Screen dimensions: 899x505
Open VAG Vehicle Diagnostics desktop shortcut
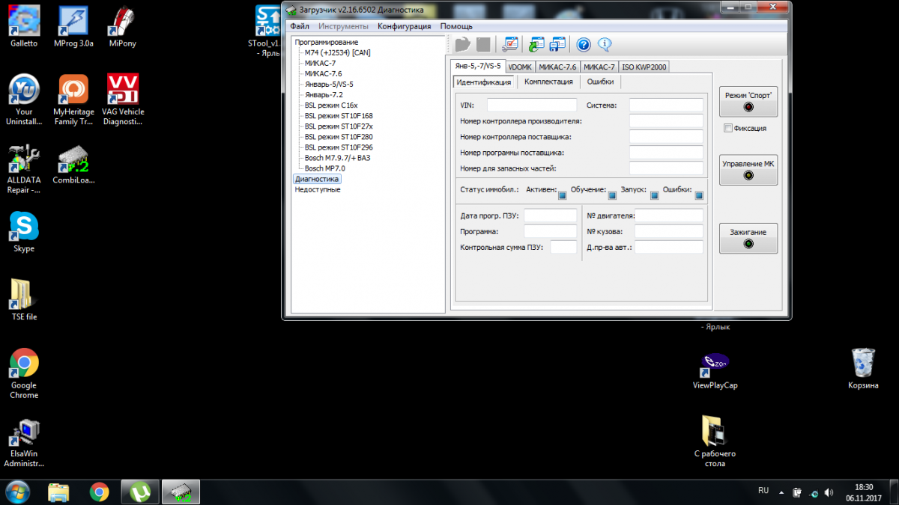pos(123,100)
